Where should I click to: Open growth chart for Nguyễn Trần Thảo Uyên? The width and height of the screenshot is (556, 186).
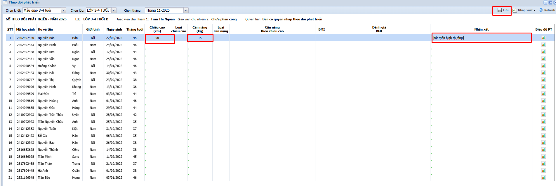point(543,115)
